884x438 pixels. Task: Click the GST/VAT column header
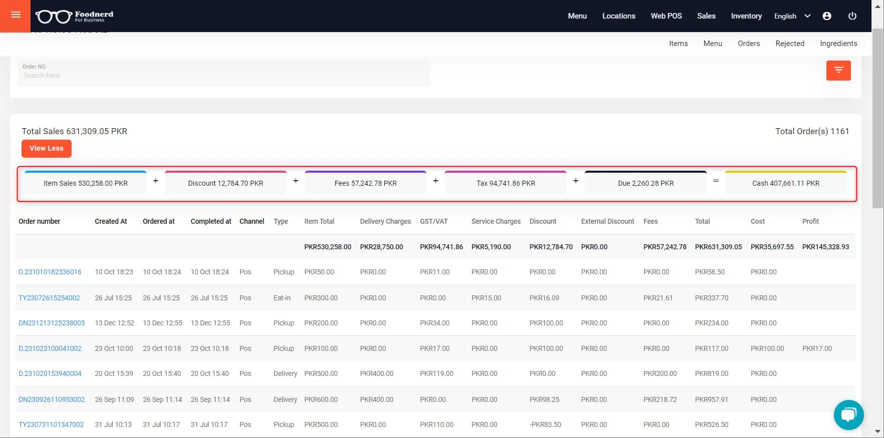(x=434, y=221)
